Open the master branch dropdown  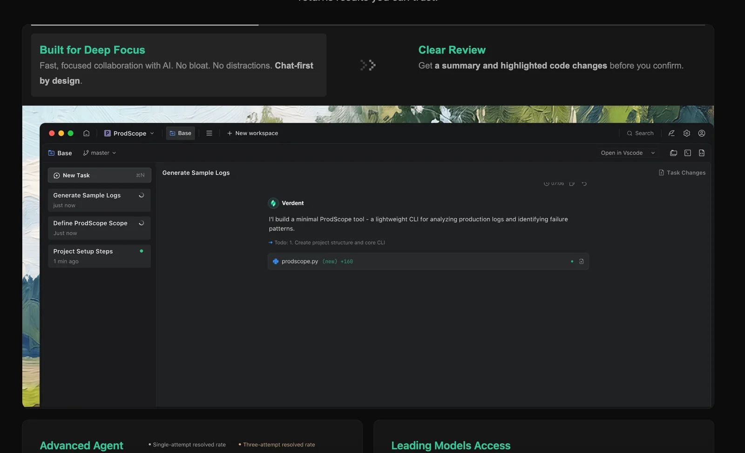point(100,153)
